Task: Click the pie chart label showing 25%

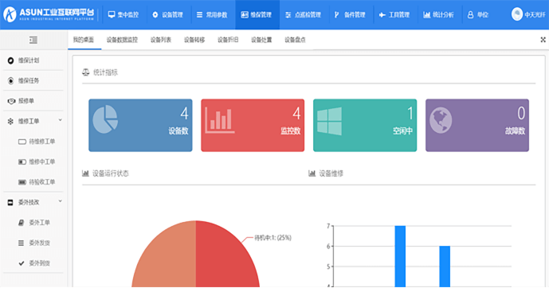Action: pyautogui.click(x=273, y=238)
